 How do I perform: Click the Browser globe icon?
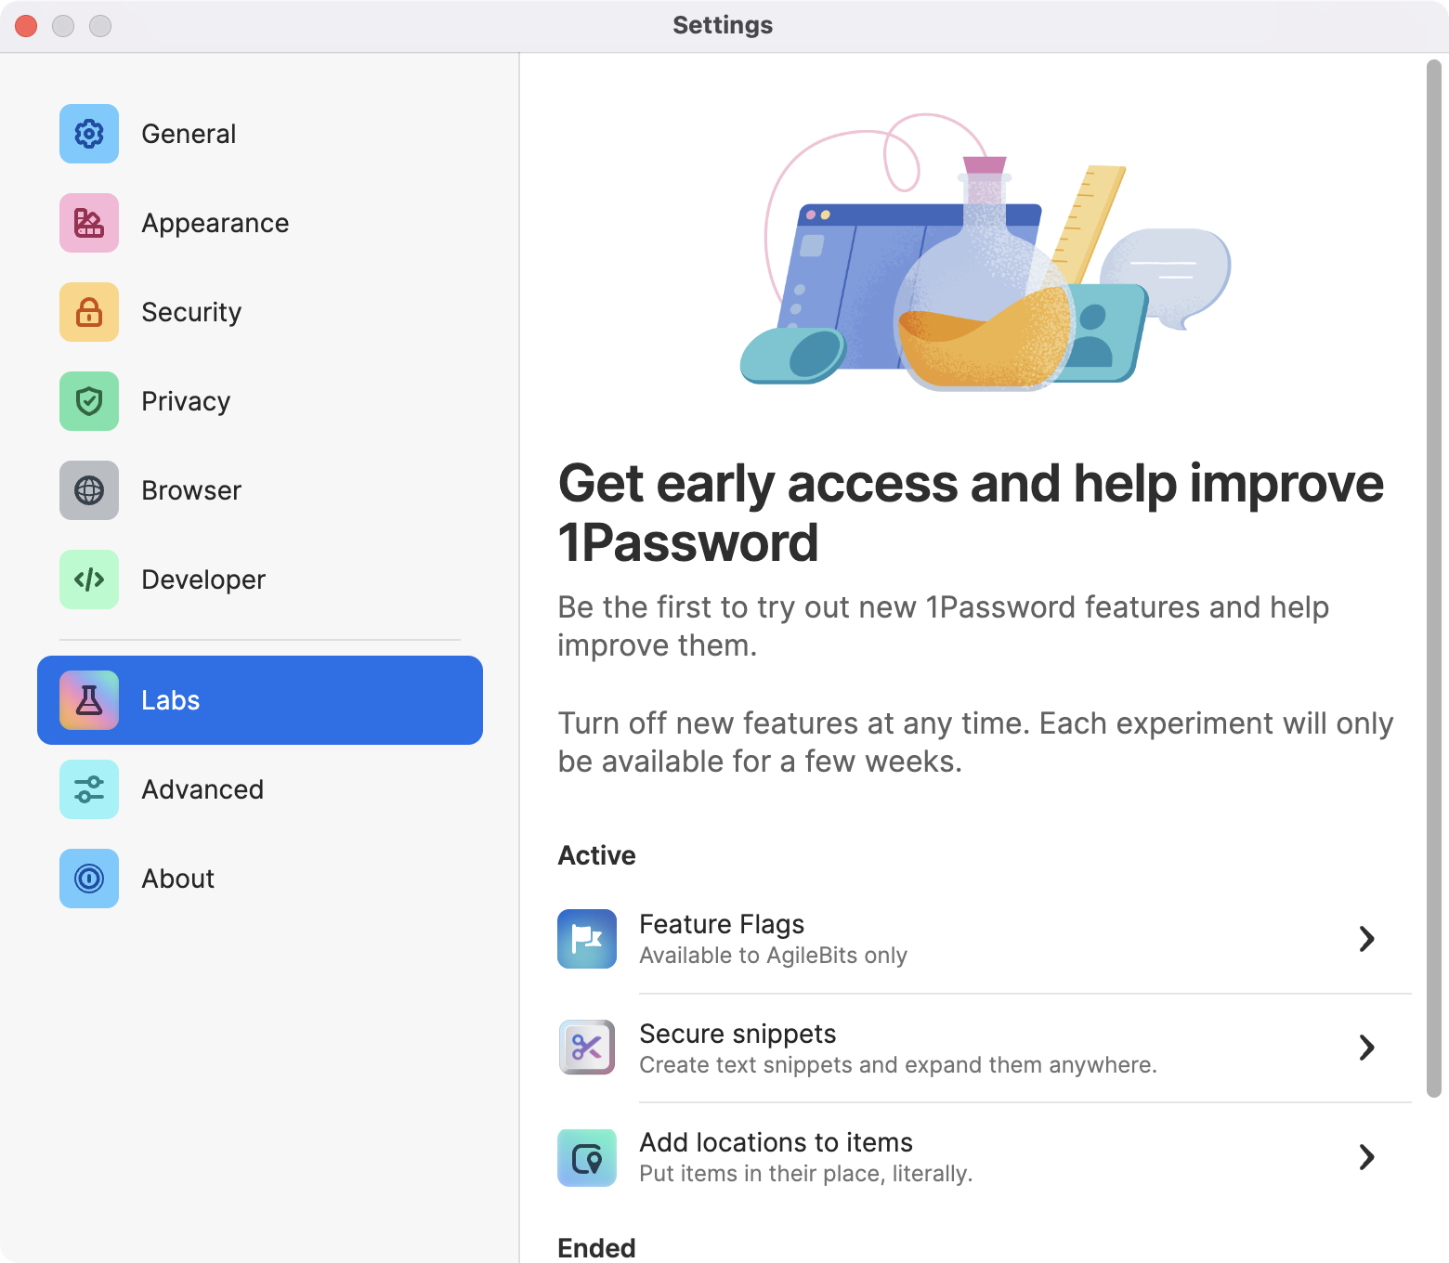(x=89, y=490)
